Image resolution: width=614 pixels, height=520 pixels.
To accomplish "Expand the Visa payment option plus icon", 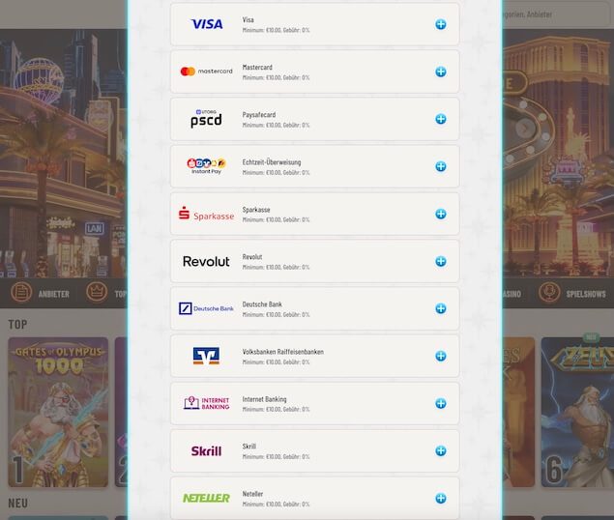I will tap(441, 24).
